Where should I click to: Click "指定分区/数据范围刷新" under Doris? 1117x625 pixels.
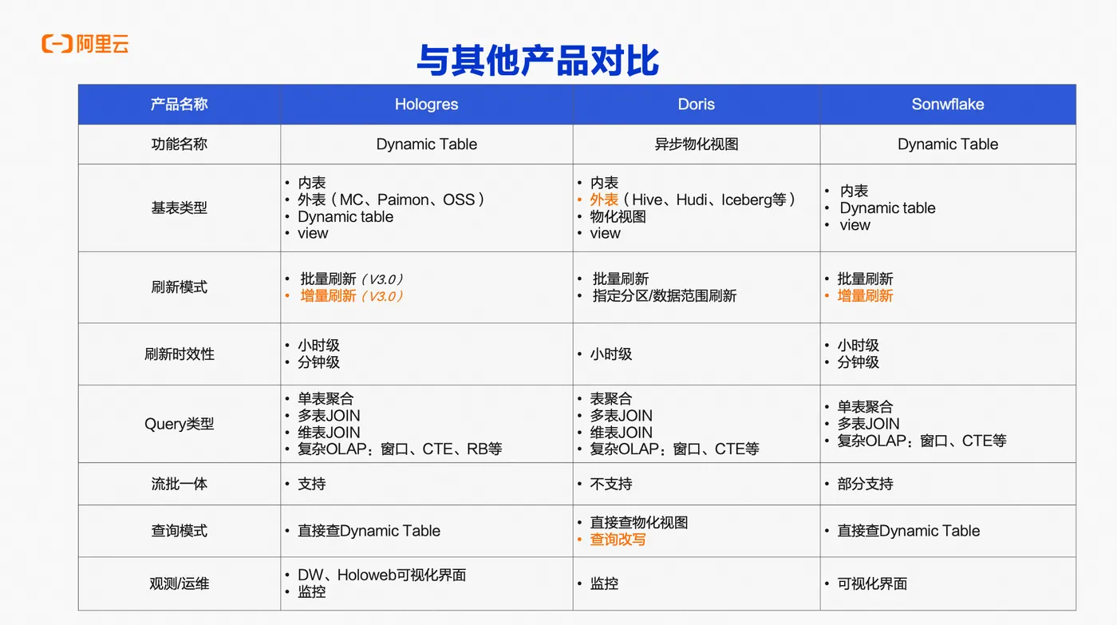pos(665,296)
